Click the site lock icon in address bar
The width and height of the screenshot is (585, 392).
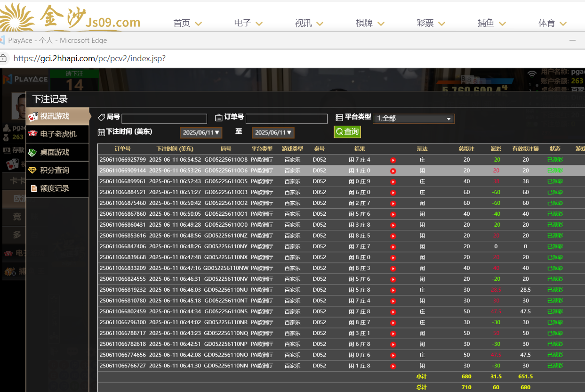pyautogui.click(x=3, y=58)
